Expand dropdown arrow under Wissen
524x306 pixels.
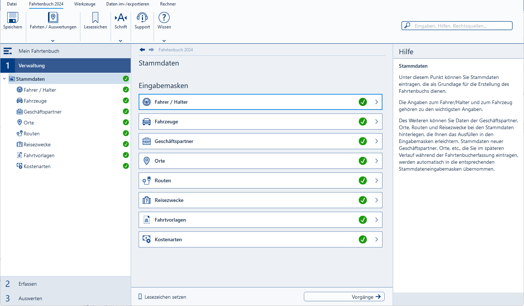point(164,41)
